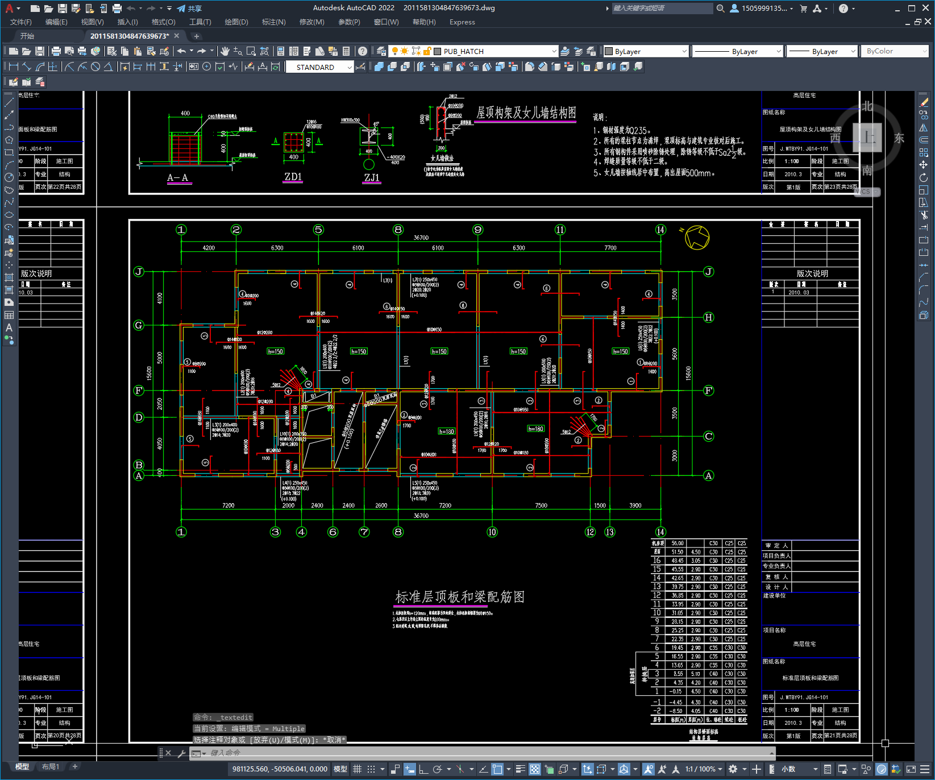Click the WCS label below ViewCube
The width and height of the screenshot is (935, 780).
click(867, 192)
